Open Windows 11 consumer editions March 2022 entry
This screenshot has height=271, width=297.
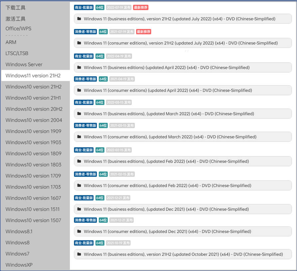tap(183, 137)
